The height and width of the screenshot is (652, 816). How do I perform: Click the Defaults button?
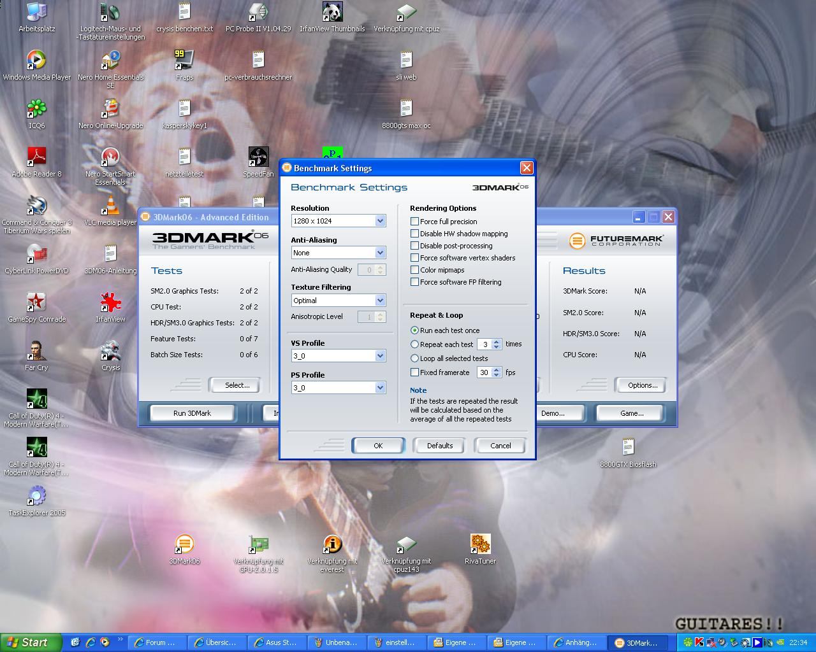(440, 446)
